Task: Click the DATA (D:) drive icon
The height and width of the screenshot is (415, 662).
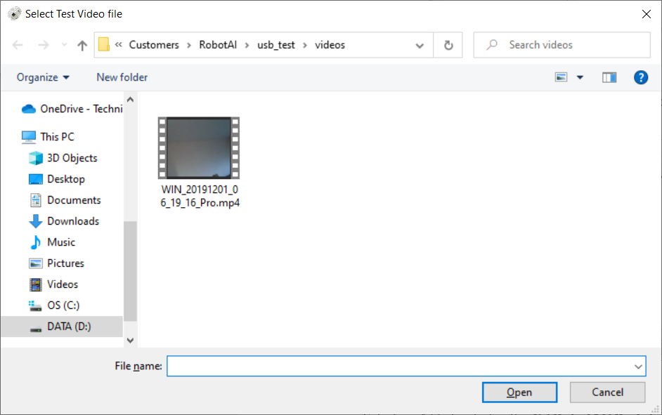Action: [x=35, y=329]
